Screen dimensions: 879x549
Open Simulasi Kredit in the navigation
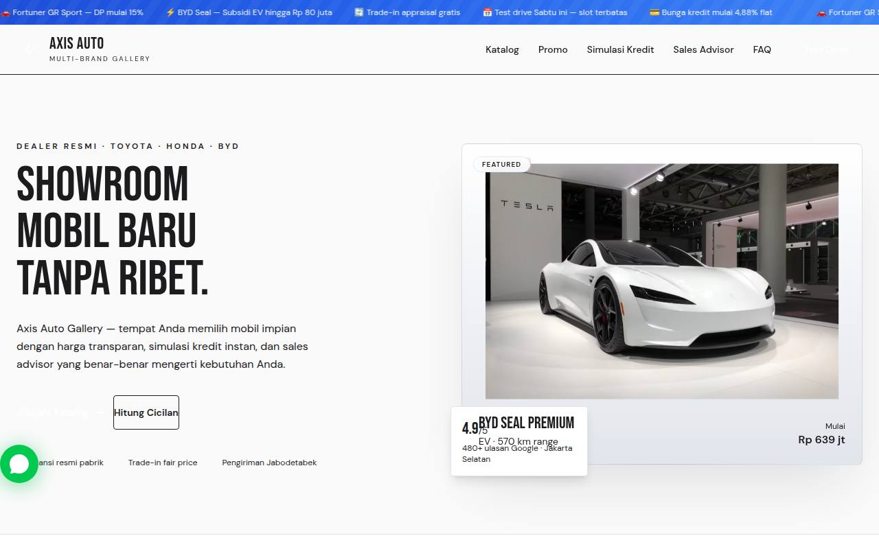(x=620, y=49)
